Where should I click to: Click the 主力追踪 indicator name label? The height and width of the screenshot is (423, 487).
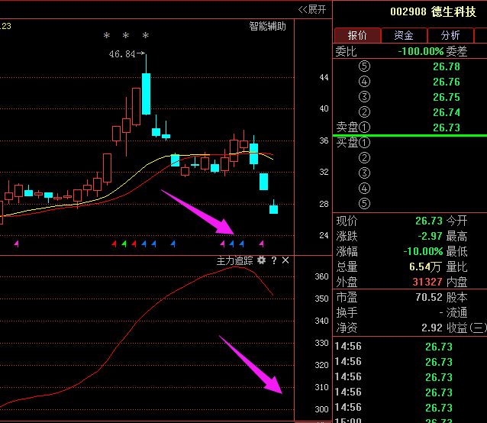(234, 260)
